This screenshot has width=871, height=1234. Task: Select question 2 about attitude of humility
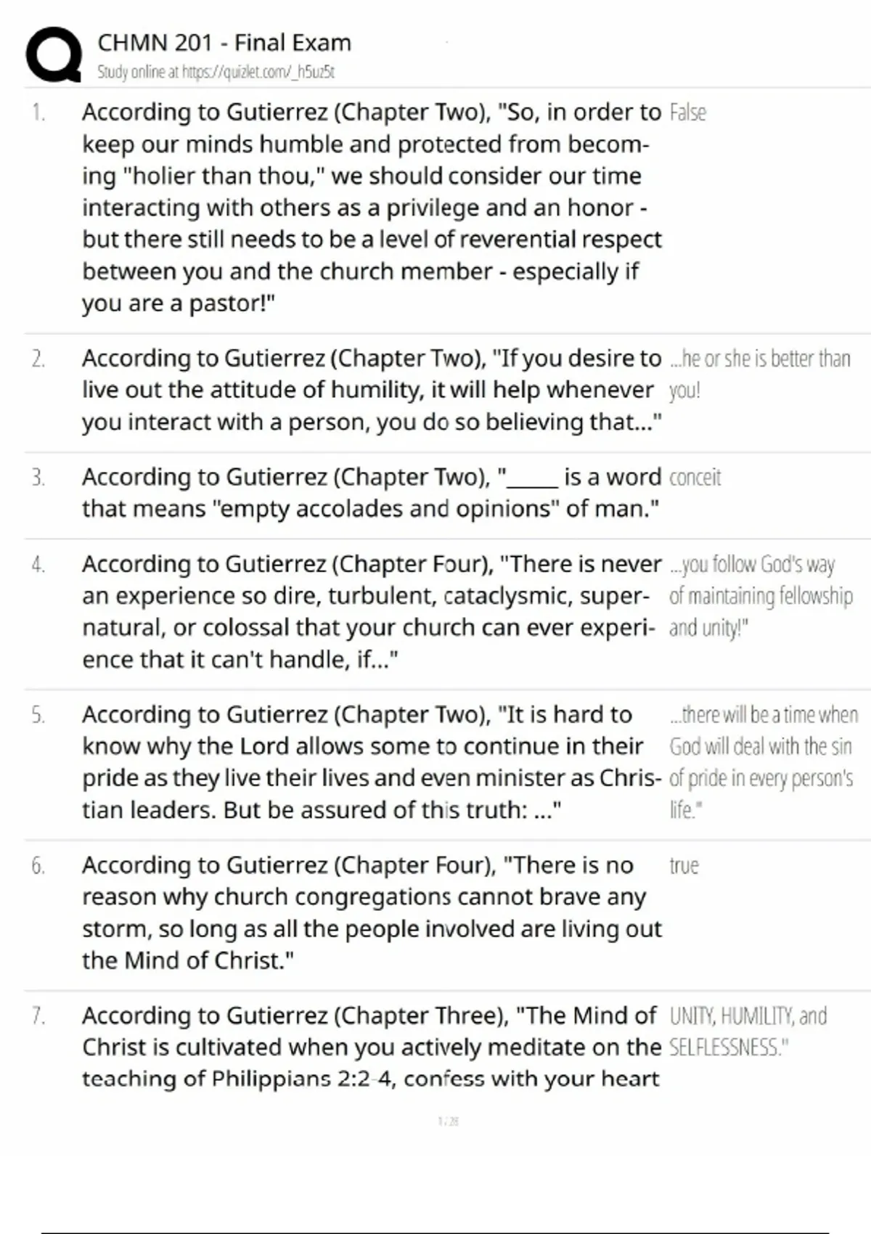tap(372, 390)
